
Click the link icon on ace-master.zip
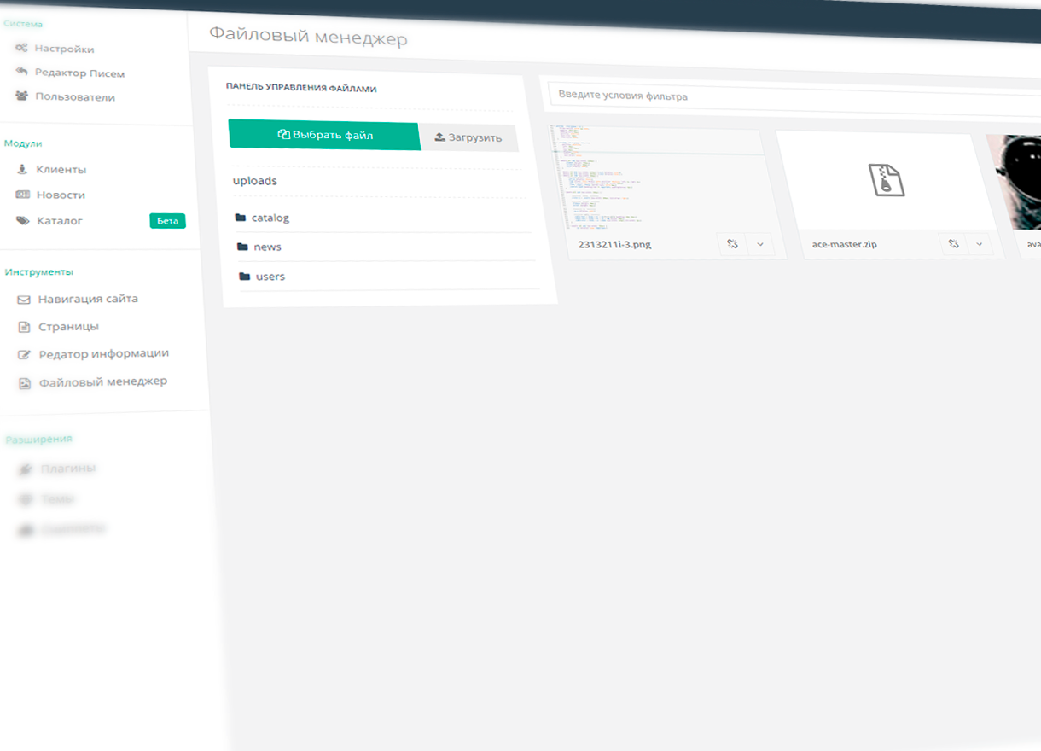click(x=953, y=244)
